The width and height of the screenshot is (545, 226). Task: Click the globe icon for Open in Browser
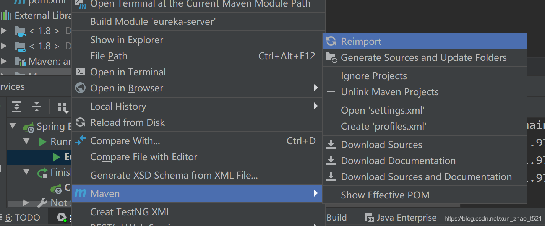(80, 88)
